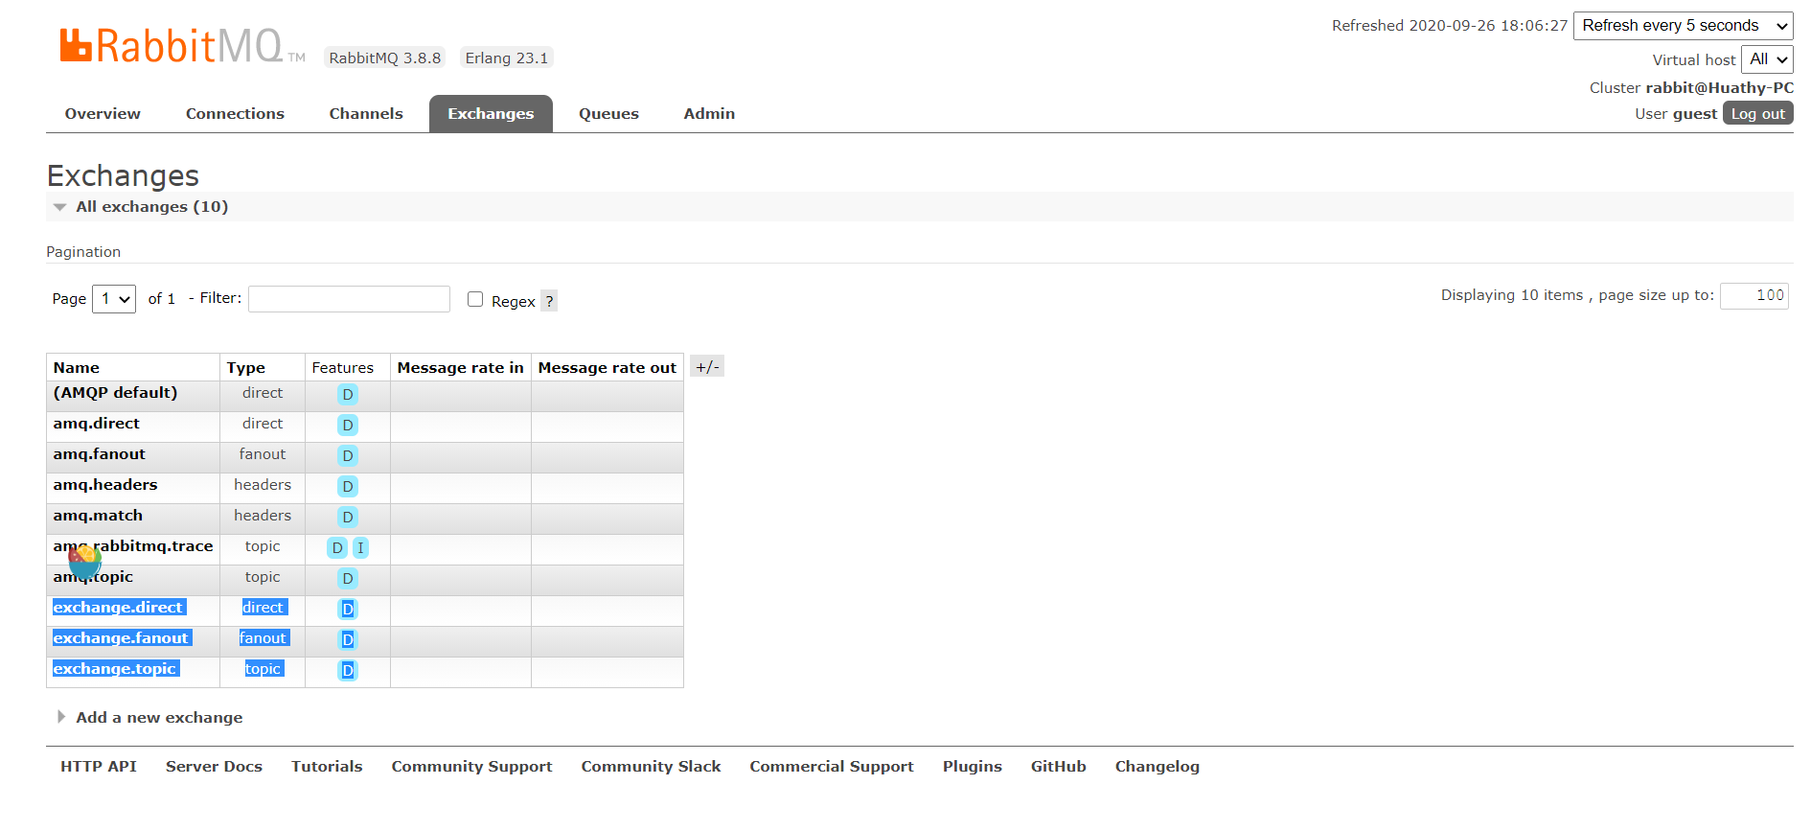
Task: Enable the Regex filter checkbox
Action: point(475,299)
